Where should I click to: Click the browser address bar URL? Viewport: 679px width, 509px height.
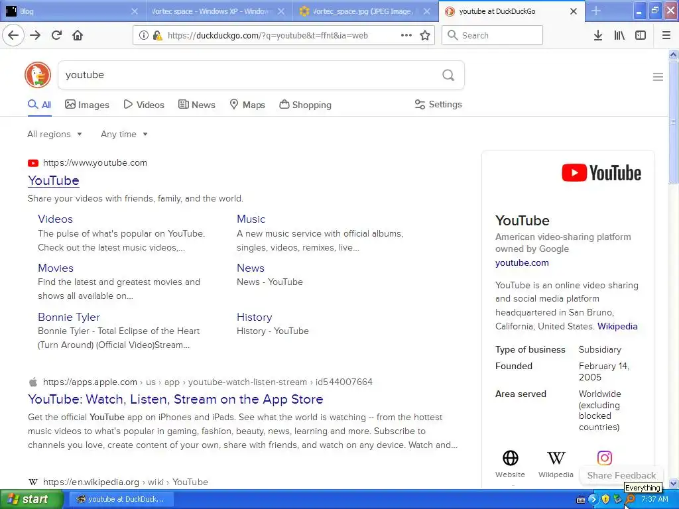pyautogui.click(x=268, y=36)
